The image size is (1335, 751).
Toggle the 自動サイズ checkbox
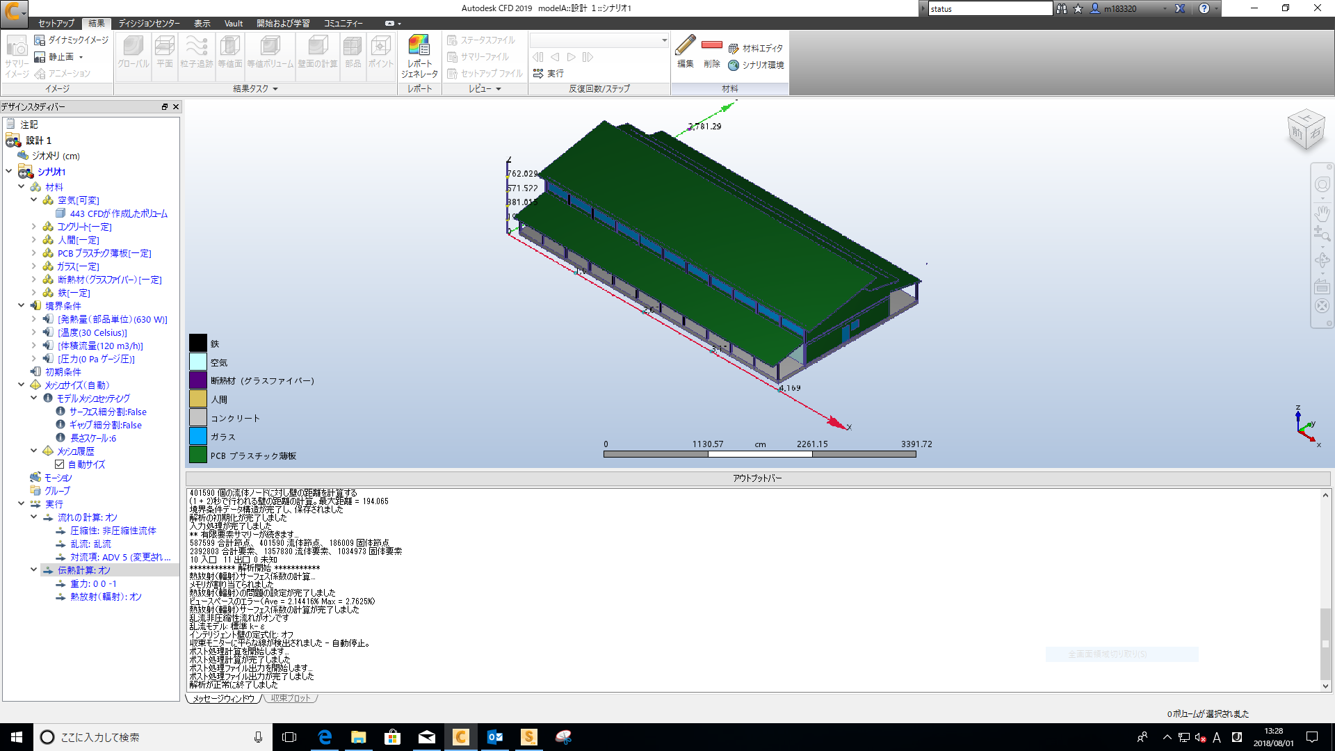point(60,465)
